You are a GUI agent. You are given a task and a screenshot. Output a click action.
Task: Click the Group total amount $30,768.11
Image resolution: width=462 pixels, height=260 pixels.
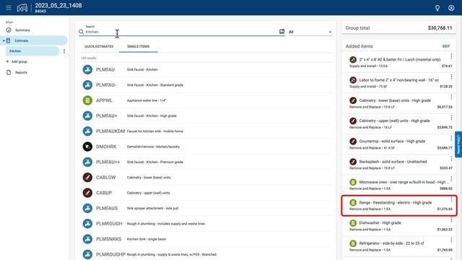pos(440,28)
